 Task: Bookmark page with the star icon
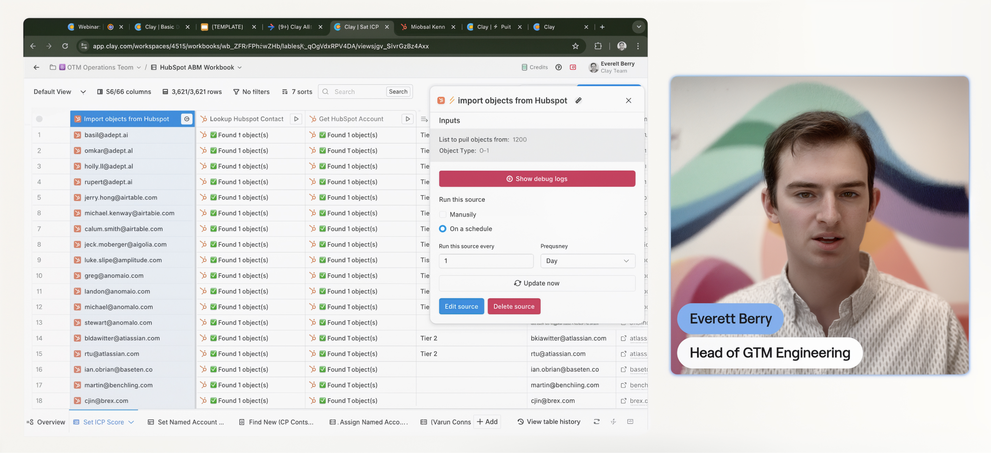pos(575,46)
